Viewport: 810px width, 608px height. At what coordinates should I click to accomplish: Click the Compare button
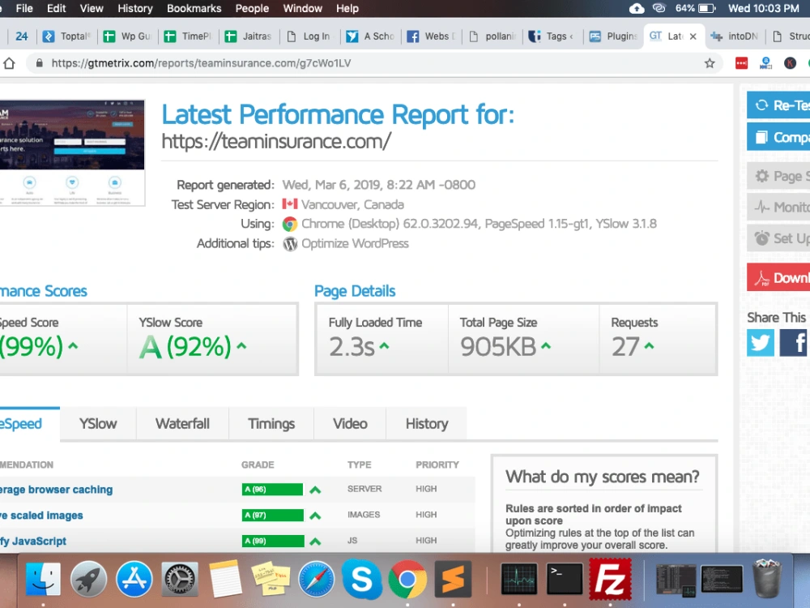[x=778, y=137]
